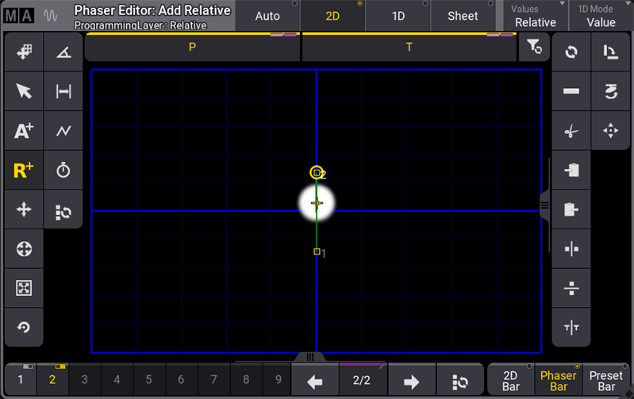This screenshot has height=399, width=634.
Task: Select the P attribute column button
Action: (x=192, y=48)
